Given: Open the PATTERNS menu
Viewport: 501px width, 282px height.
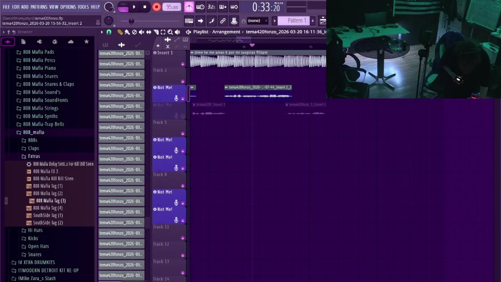Looking at the screenshot, I should click(39, 7).
